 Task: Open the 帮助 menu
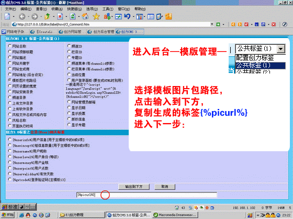point(140,9)
